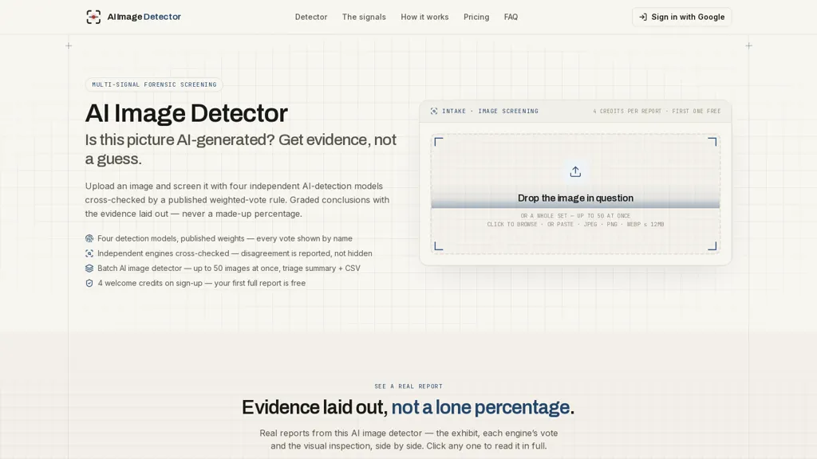Click the Multi-signal forensic screening badge

point(154,84)
